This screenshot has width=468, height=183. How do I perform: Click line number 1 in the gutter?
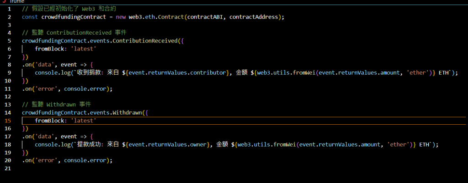click(9, 9)
